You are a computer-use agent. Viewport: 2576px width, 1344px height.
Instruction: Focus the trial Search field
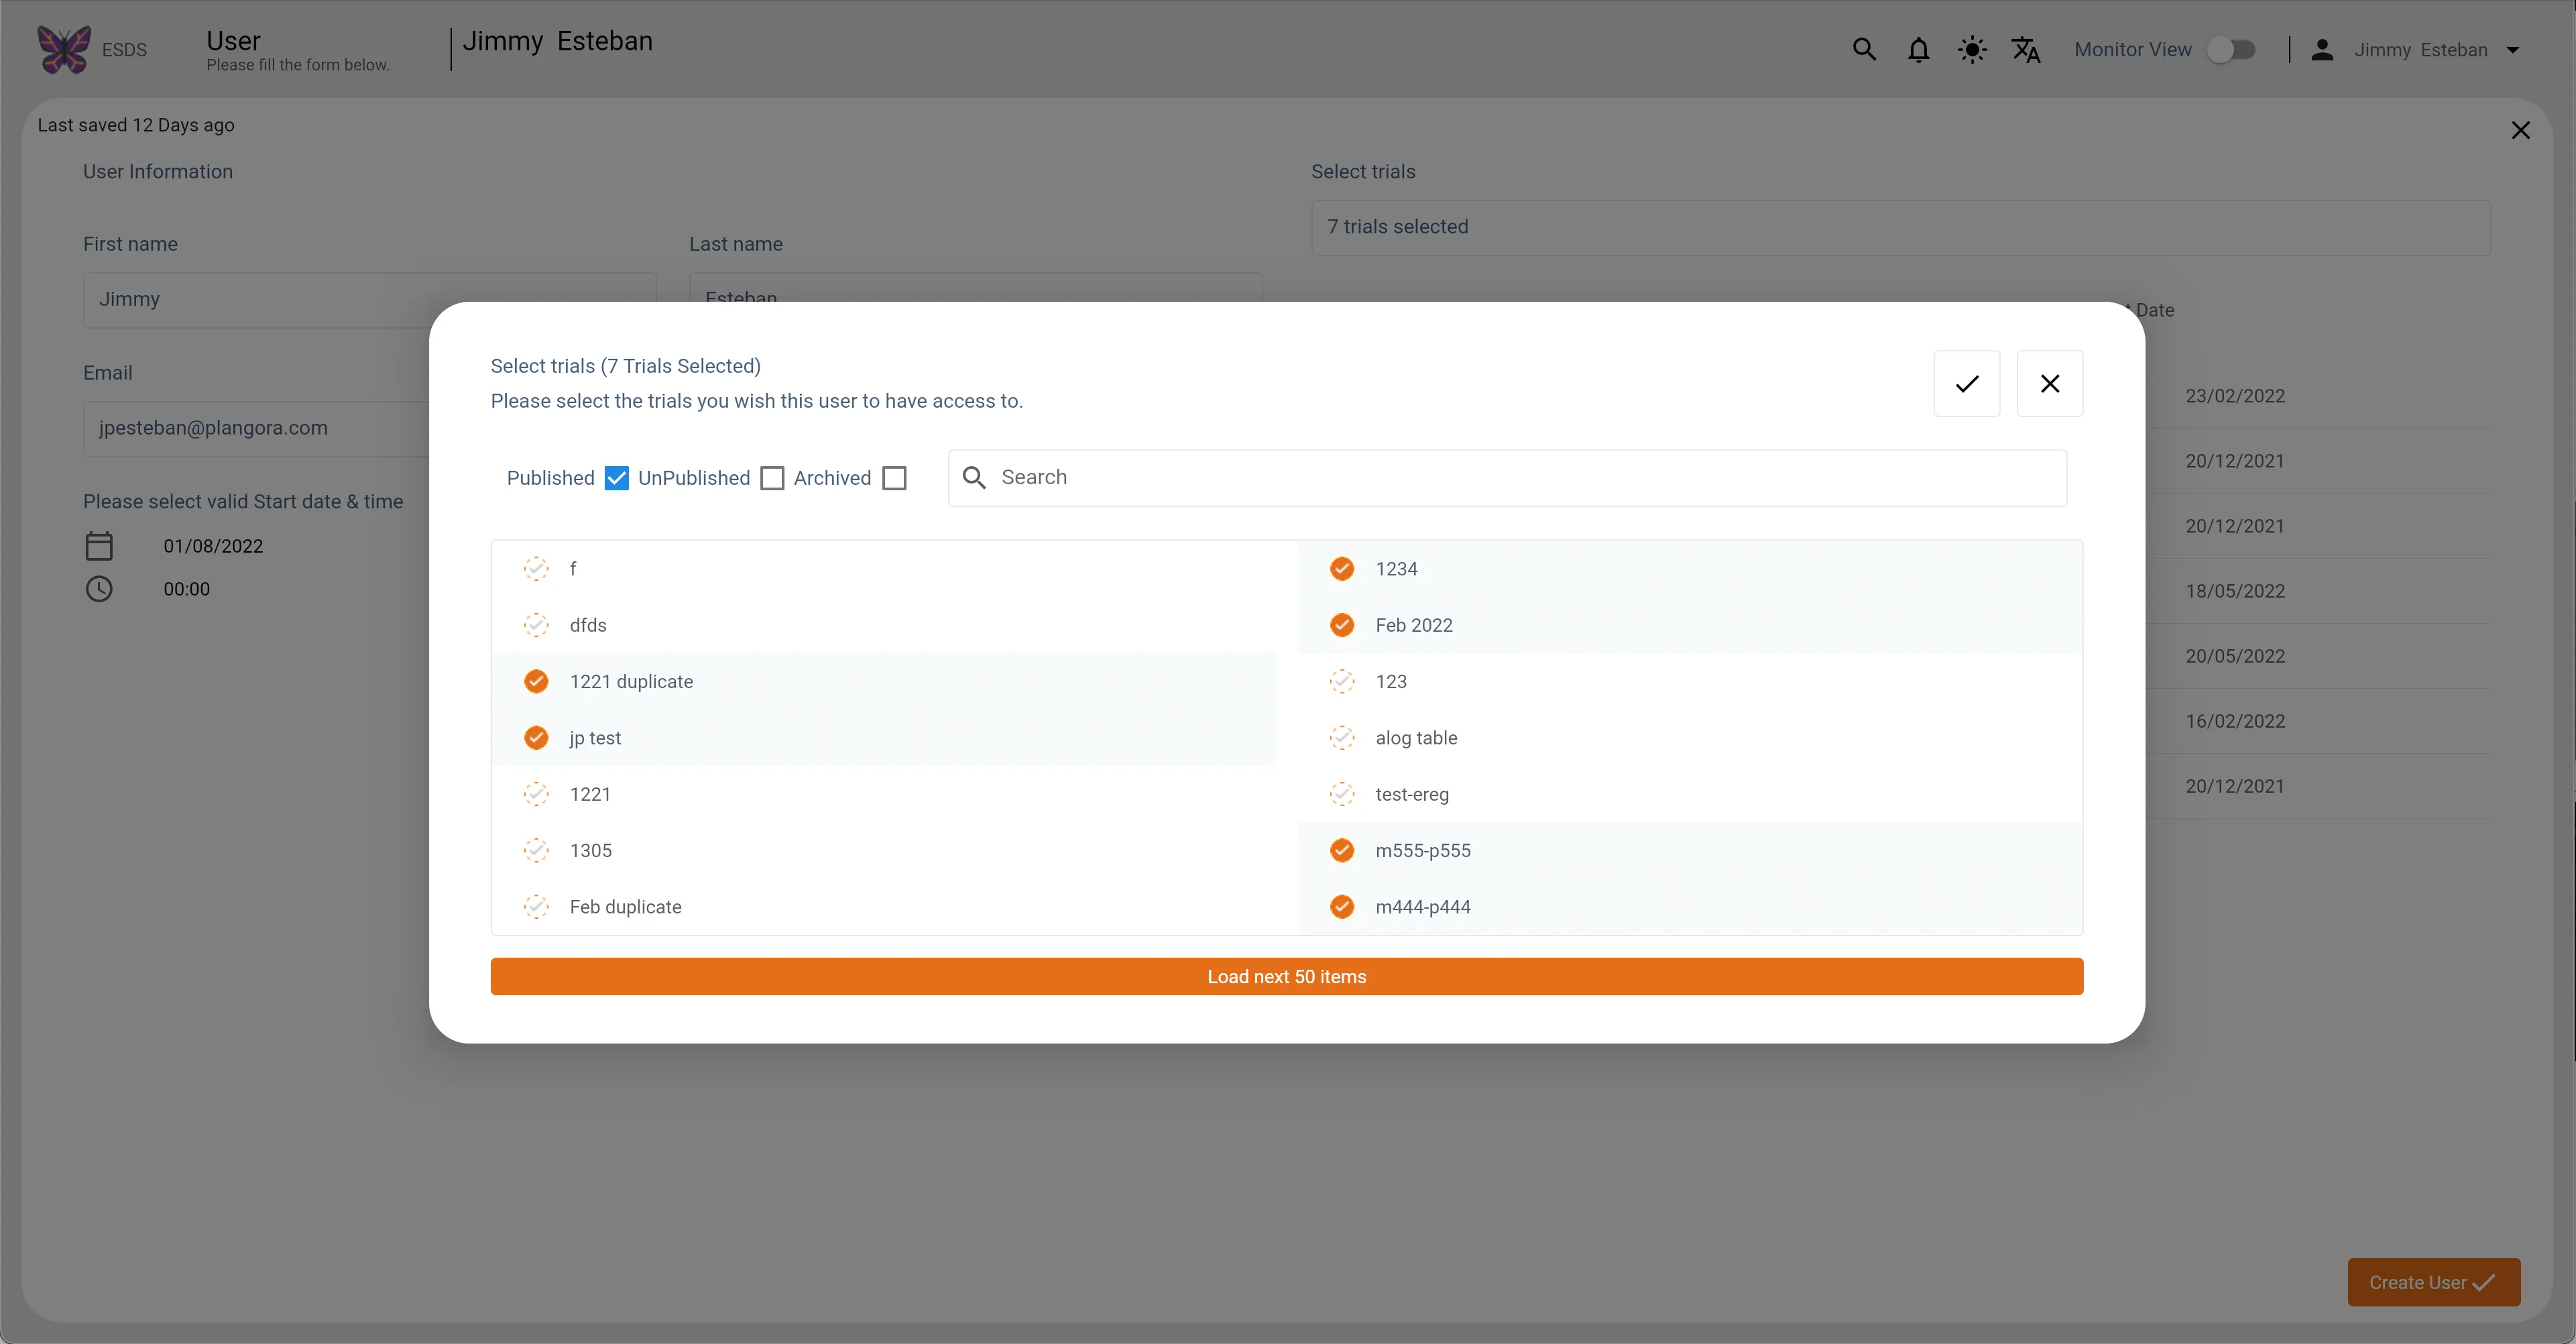coord(1507,478)
